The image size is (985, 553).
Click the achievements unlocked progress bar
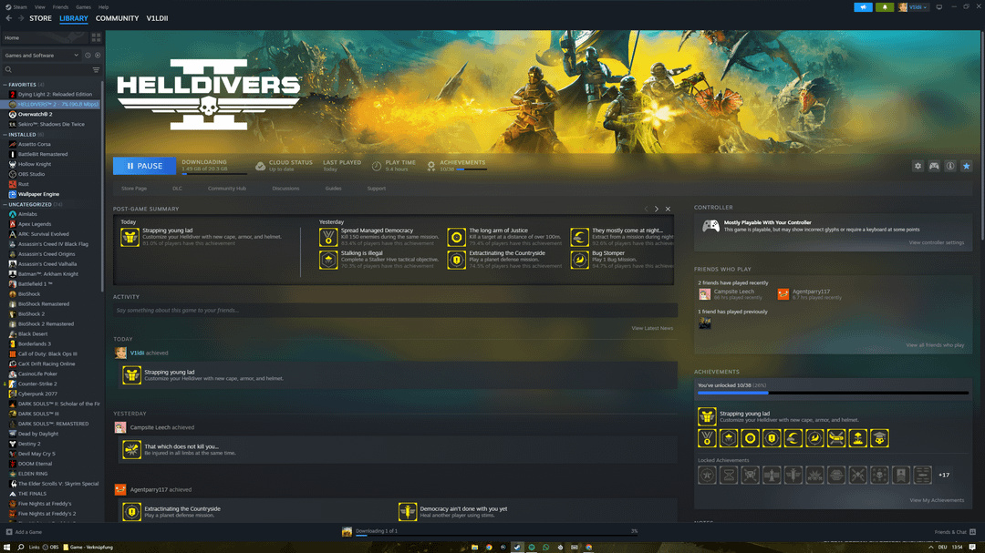[x=833, y=393]
